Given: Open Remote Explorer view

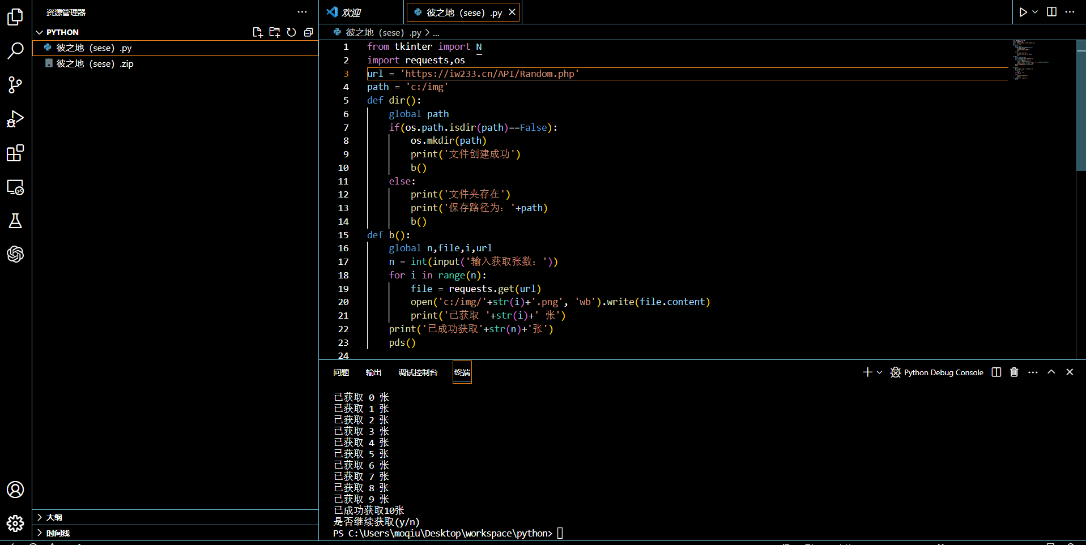Looking at the screenshot, I should coord(15,187).
